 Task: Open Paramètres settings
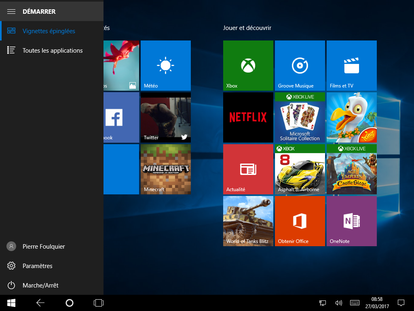pyautogui.click(x=37, y=266)
